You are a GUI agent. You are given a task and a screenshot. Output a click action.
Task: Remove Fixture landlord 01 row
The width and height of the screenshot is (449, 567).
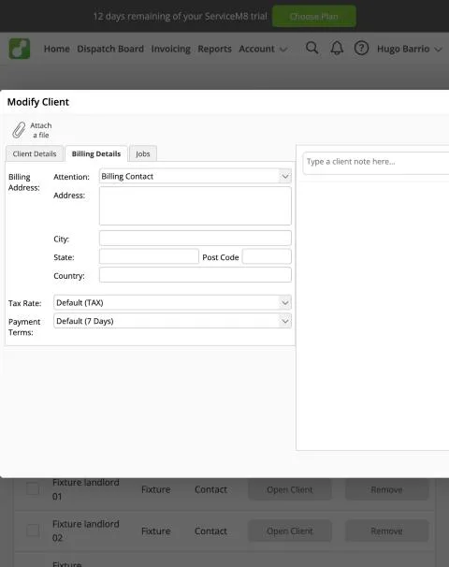pyautogui.click(x=387, y=489)
